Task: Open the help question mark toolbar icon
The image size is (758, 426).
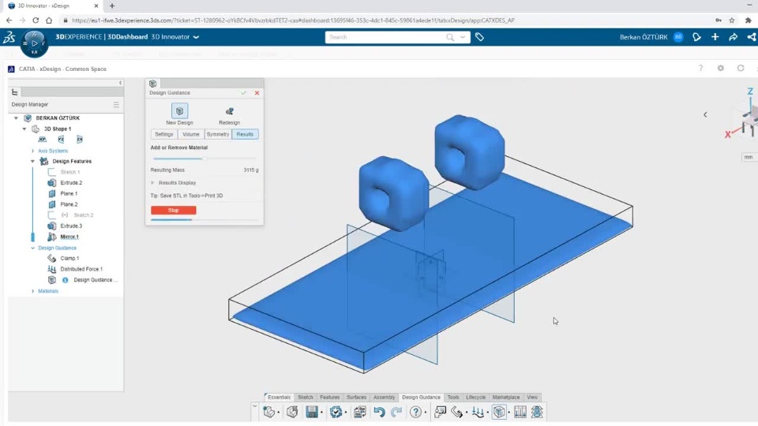Action: pos(415,412)
